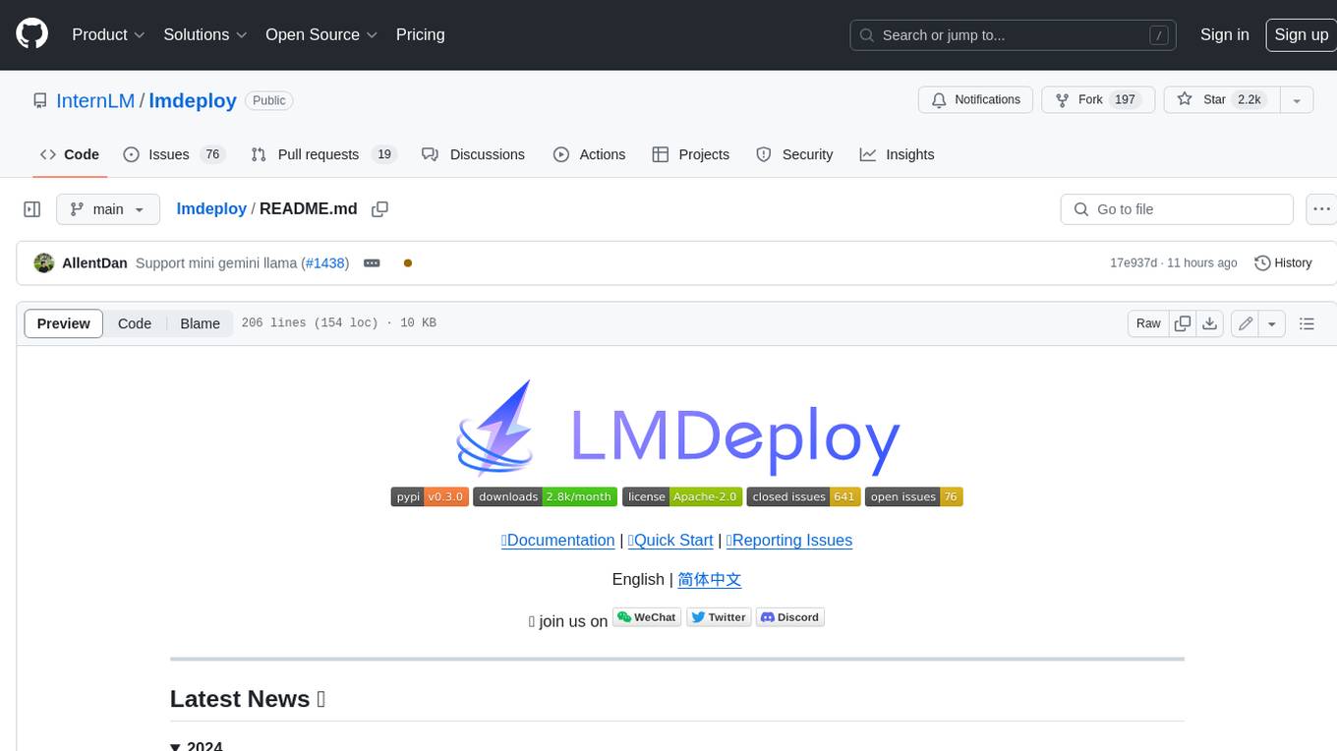Click the pypi v0.3.0 badge

[430, 497]
